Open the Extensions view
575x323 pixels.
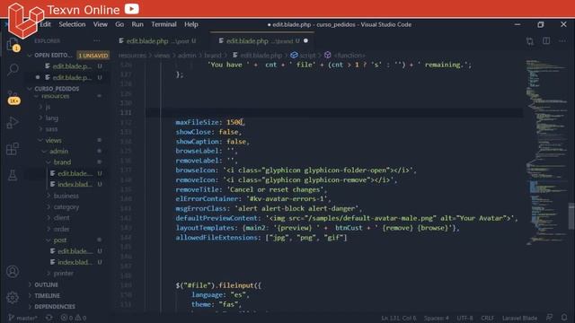[13, 149]
